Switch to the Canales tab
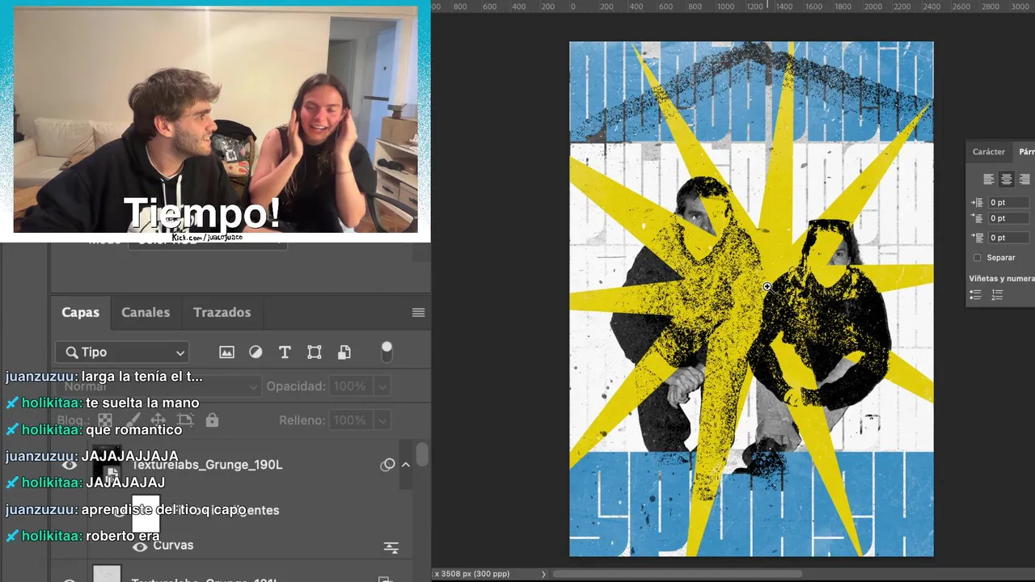The height and width of the screenshot is (582, 1035). (x=146, y=312)
